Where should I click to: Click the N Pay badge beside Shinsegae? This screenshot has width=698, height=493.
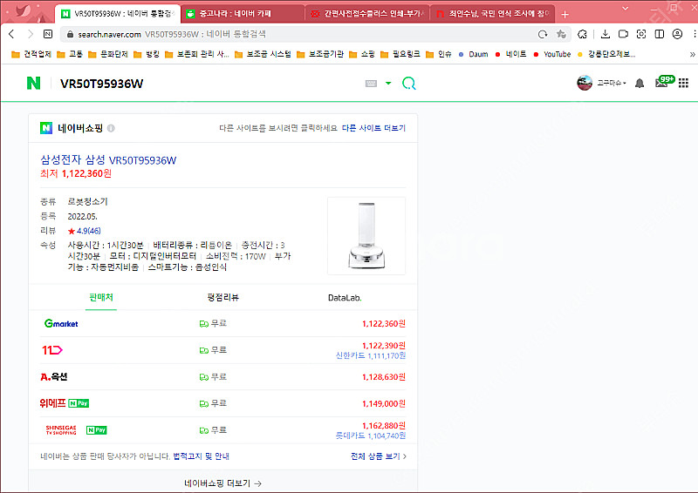96,430
